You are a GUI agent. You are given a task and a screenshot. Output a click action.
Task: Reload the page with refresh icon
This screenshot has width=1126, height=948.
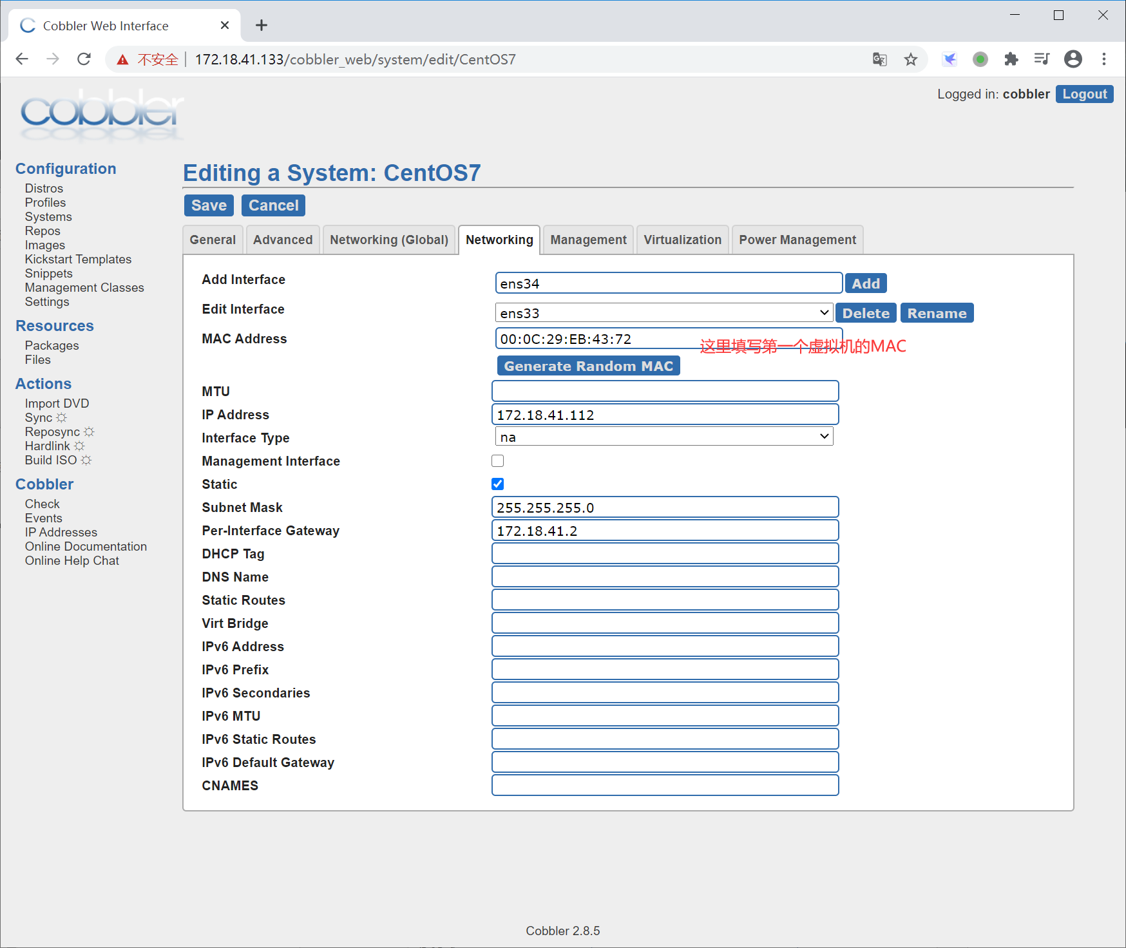[x=84, y=59]
